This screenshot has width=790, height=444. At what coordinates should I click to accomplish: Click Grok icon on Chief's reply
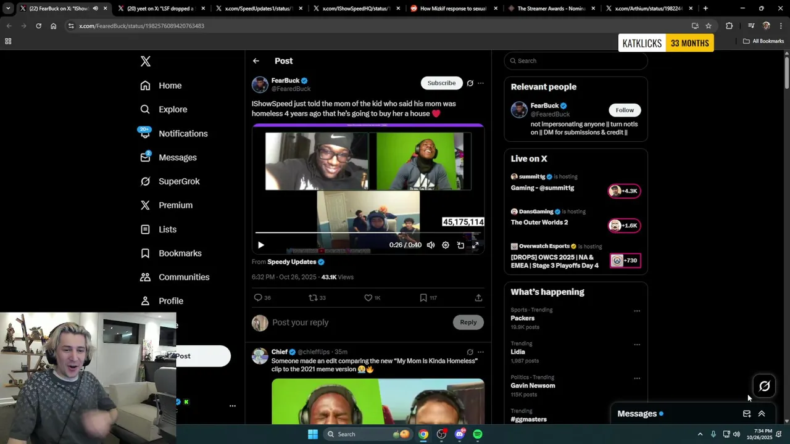pos(470,352)
